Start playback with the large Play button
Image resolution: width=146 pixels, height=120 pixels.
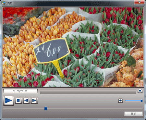point(8,101)
